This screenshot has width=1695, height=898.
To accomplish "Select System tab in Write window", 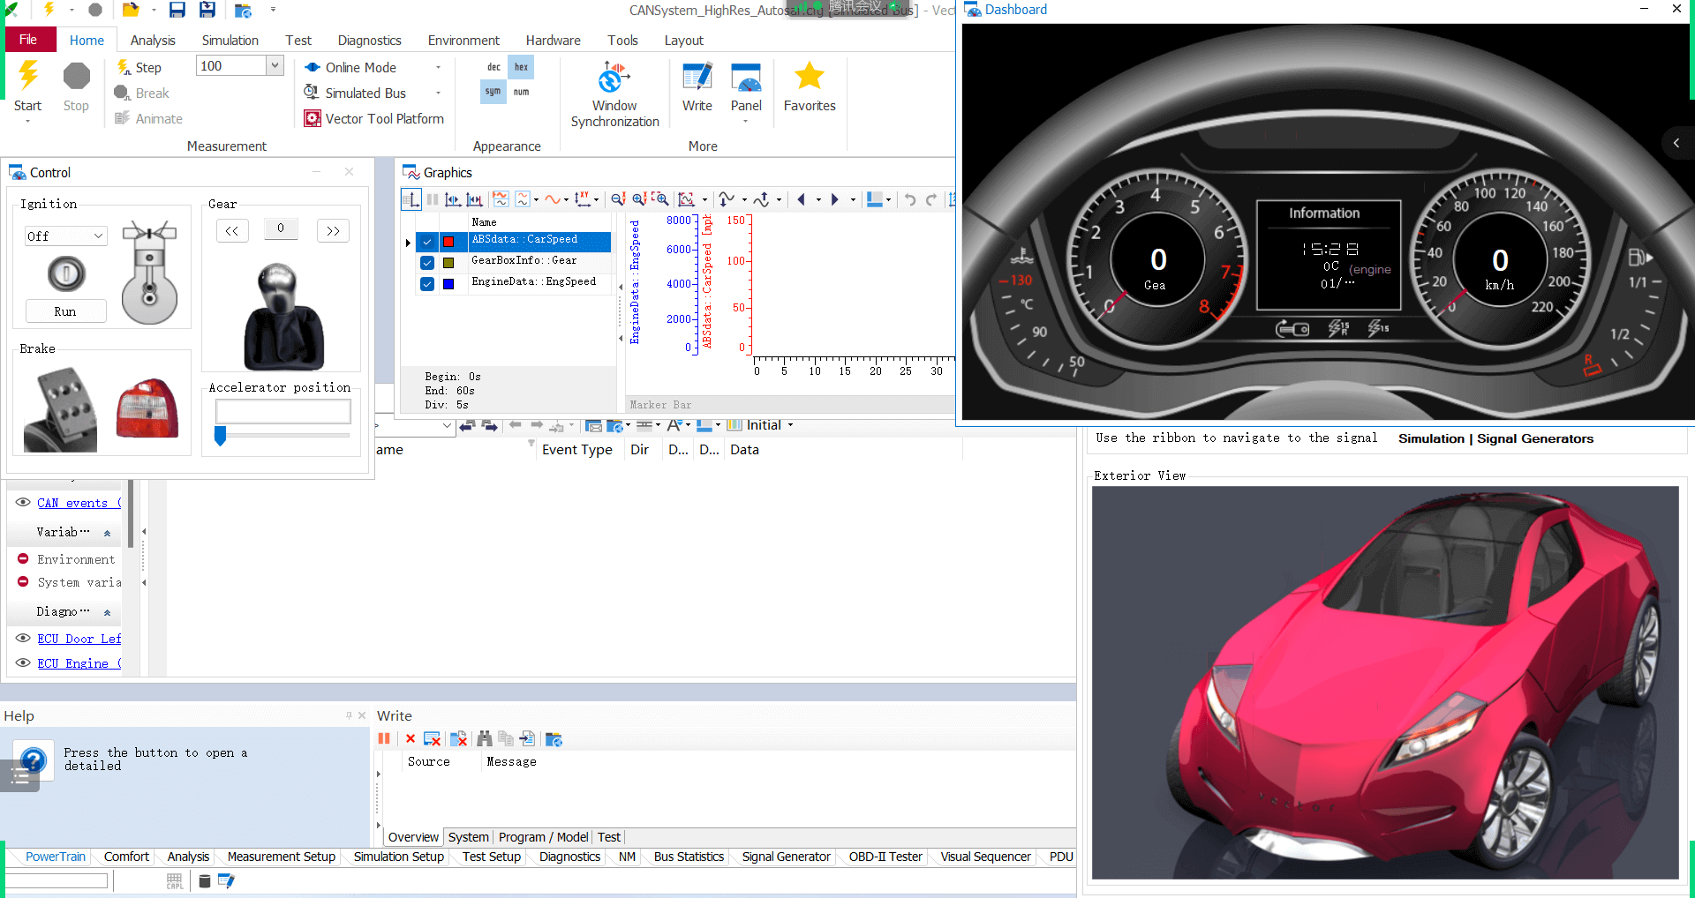I will coord(468,836).
